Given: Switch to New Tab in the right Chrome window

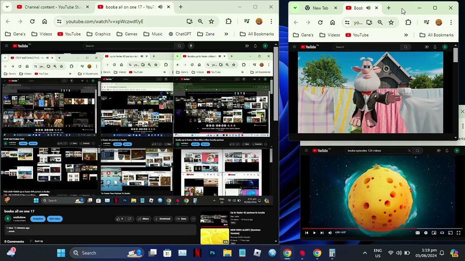Looking at the screenshot, I should coord(320,8).
